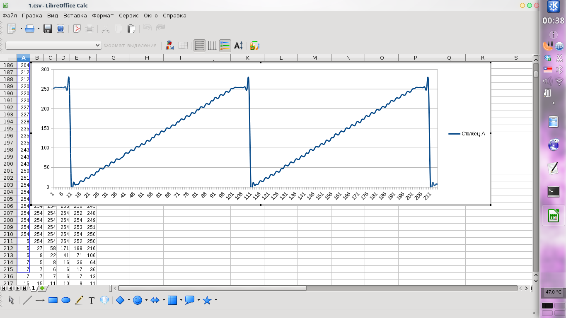Expand the Flowchart dropdown arrow
Viewport: 566px width, 318px height.
coord(181,300)
